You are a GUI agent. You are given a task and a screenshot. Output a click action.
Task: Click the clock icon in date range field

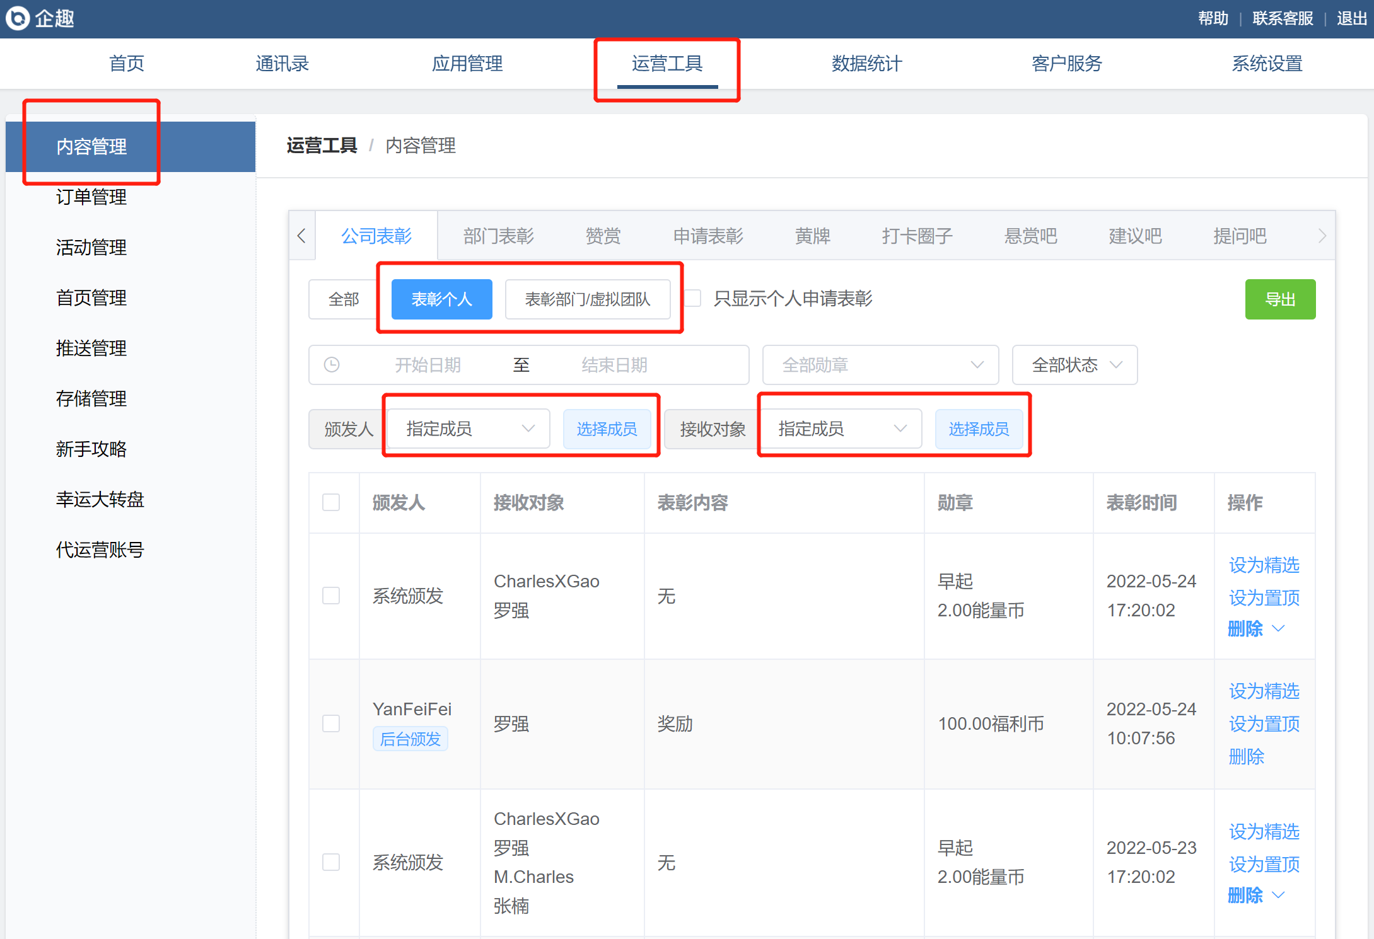click(x=332, y=365)
